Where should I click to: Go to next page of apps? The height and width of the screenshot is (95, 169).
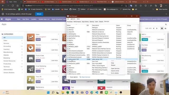coord(157,28)
